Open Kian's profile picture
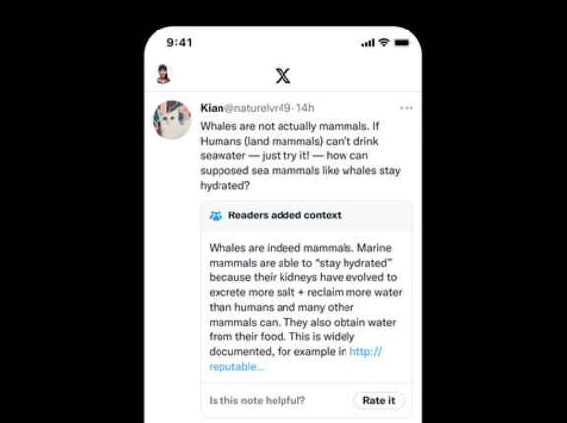The width and height of the screenshot is (567, 423). [171, 120]
